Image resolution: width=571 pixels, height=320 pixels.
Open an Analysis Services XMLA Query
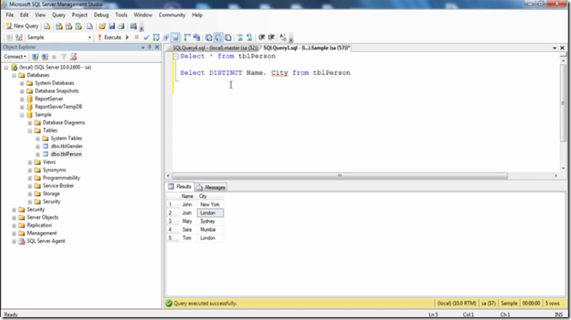coord(78,27)
